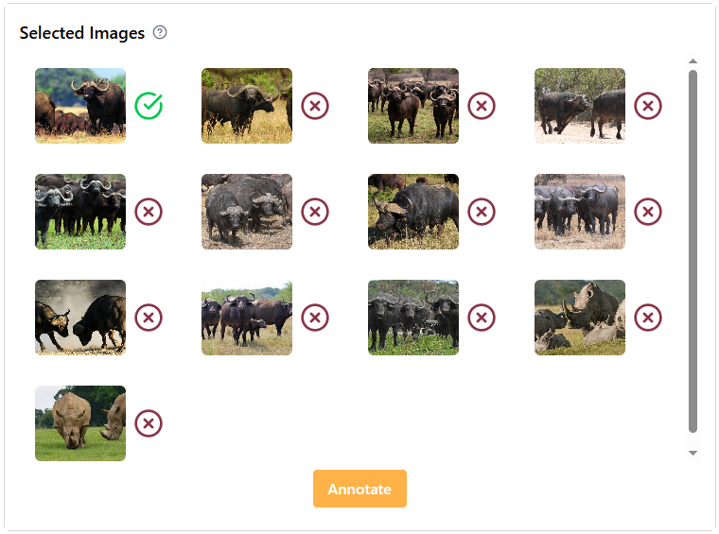Viewport: 719px width, 534px height.
Task: Click the vertical scrollbar thumb
Action: coord(693,250)
